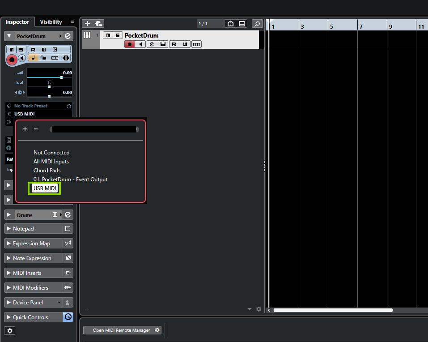This screenshot has height=342, width=428.
Task: Open the Quick Controls circular icon
Action: coord(68,317)
